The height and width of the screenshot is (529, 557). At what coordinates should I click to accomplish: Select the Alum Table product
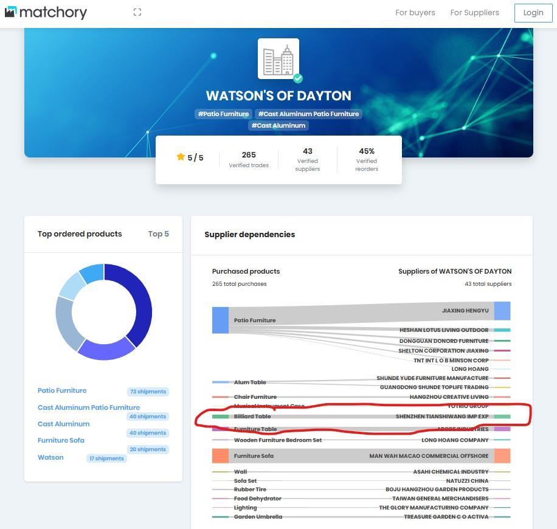pyautogui.click(x=250, y=382)
